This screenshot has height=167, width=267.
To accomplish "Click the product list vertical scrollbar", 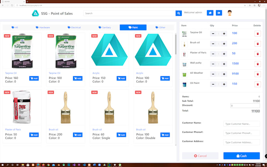I will coord(176,44).
